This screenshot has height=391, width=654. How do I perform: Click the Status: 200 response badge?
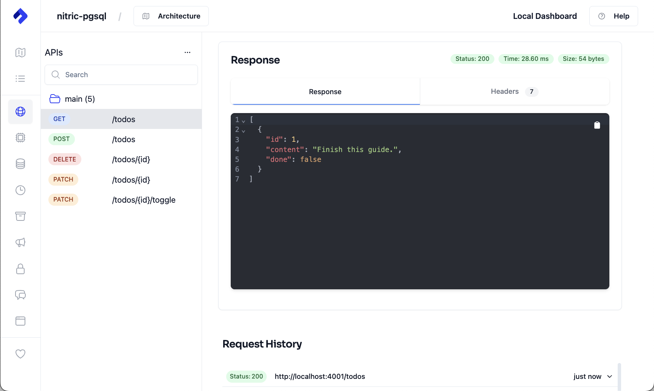click(x=472, y=59)
